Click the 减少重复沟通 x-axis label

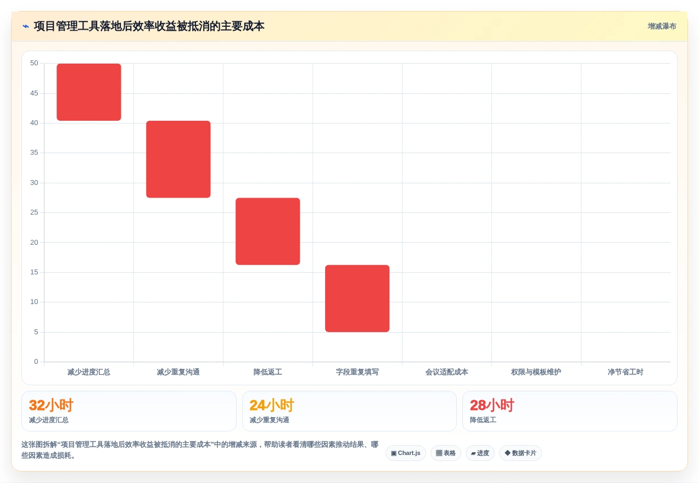pos(178,372)
